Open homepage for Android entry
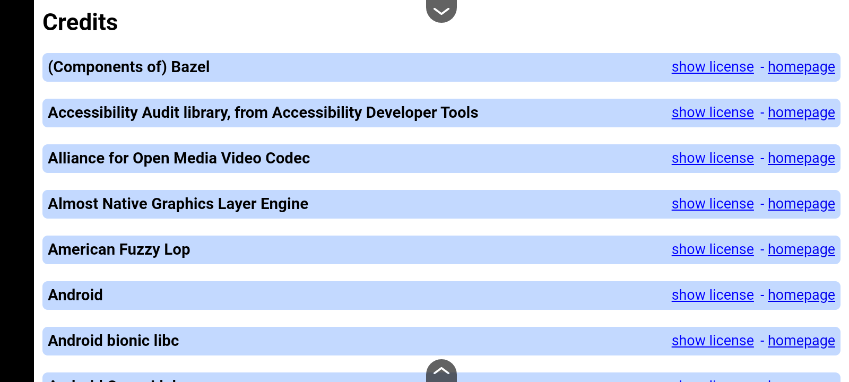 coord(801,295)
